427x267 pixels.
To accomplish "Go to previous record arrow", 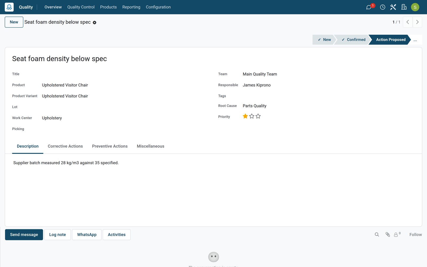I will pyautogui.click(x=408, y=22).
